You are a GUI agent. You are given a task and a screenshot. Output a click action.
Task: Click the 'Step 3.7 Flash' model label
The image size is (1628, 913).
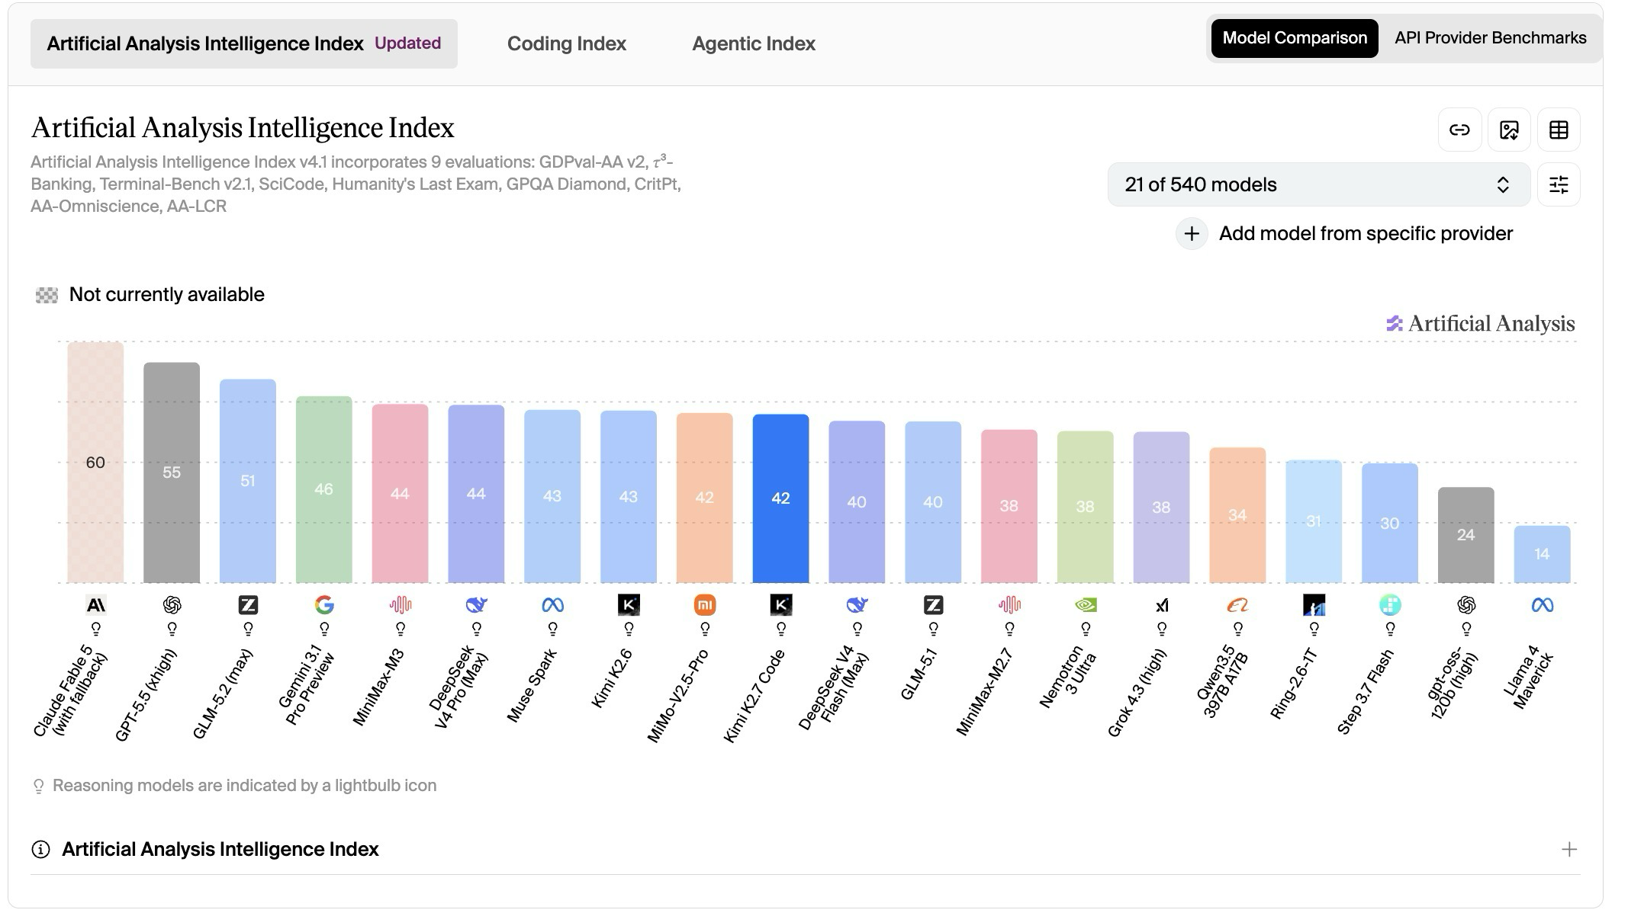point(1366,691)
